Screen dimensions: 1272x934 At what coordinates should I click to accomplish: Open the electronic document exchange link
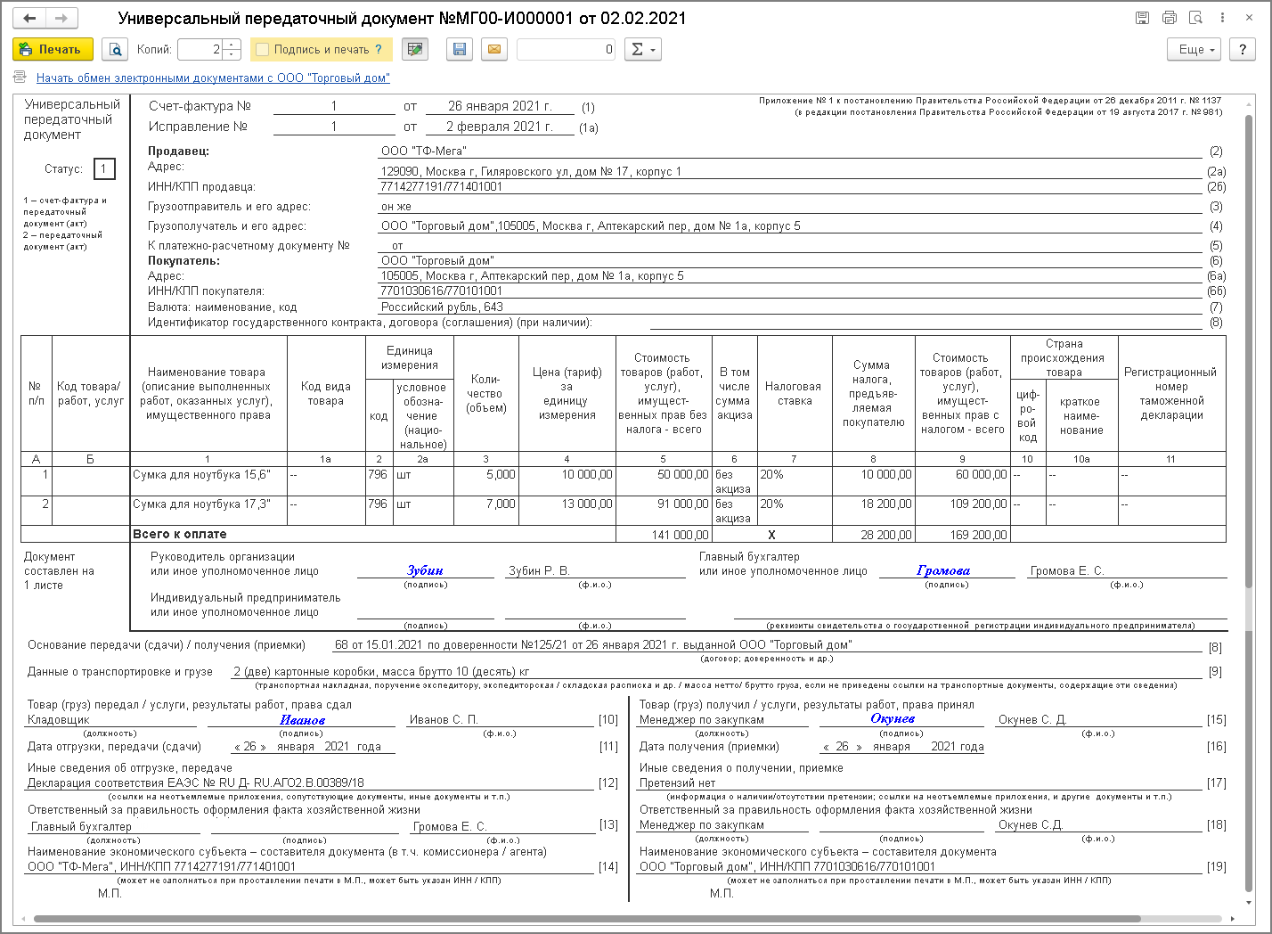(213, 78)
